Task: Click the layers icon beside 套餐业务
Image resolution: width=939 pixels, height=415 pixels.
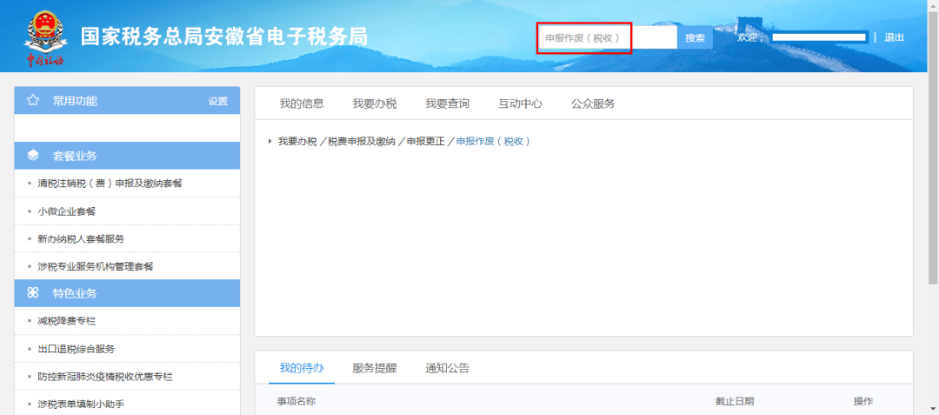Action: pos(33,156)
